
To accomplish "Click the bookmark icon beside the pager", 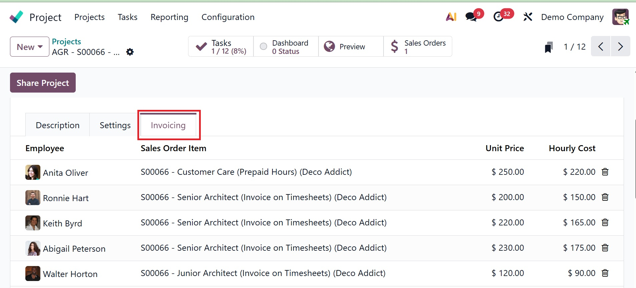I will [549, 47].
